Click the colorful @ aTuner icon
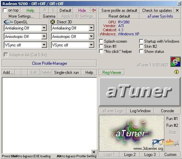 (176, 62)
